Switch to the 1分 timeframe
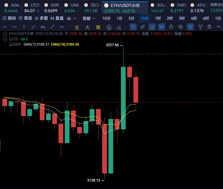 pyautogui.click(x=119, y=18)
